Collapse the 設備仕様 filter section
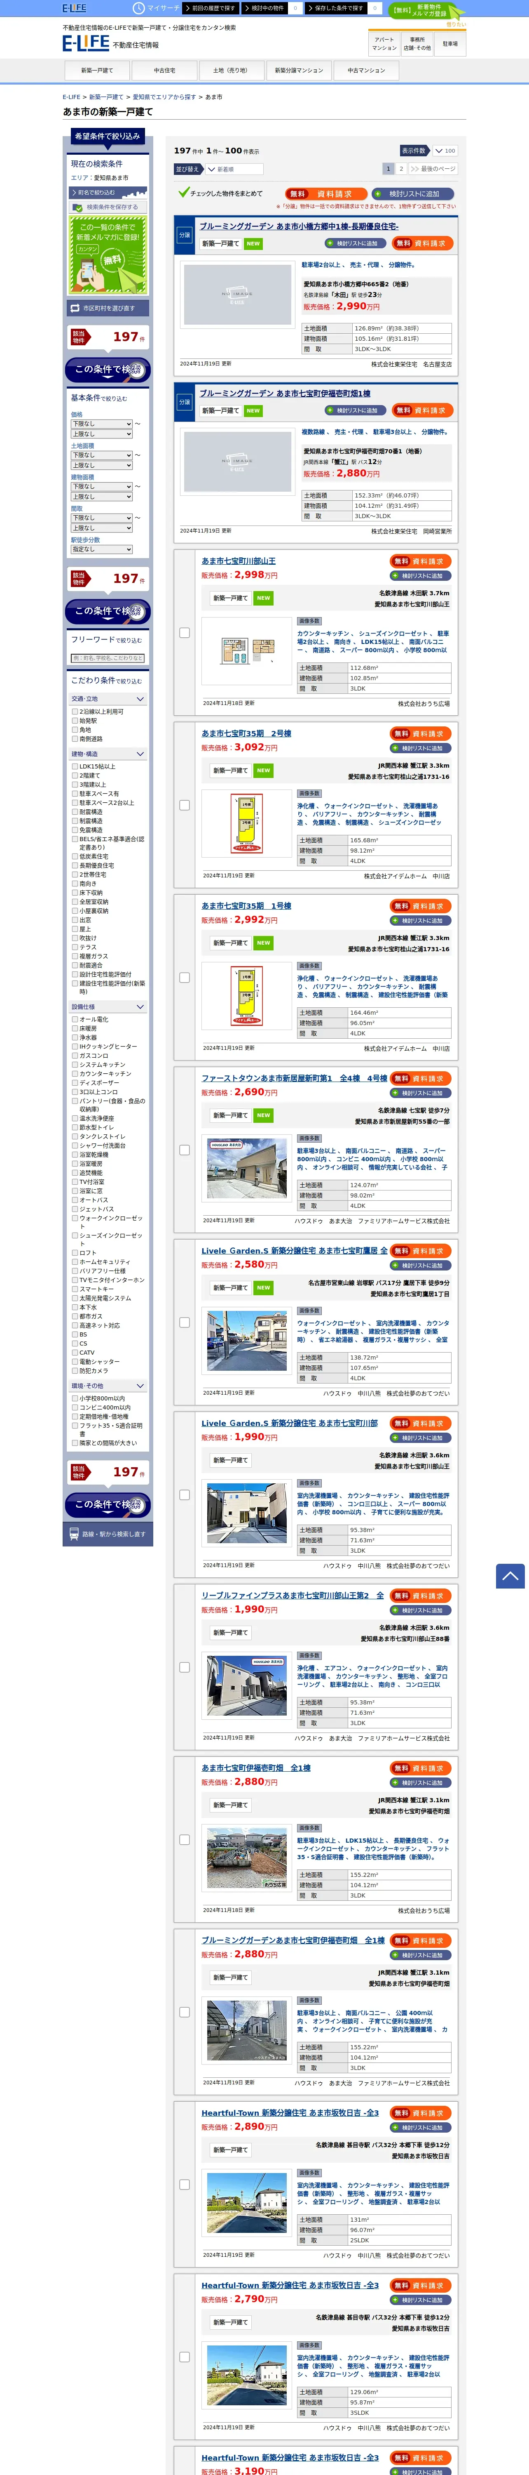Image resolution: width=529 pixels, height=2475 pixels. click(x=108, y=1007)
